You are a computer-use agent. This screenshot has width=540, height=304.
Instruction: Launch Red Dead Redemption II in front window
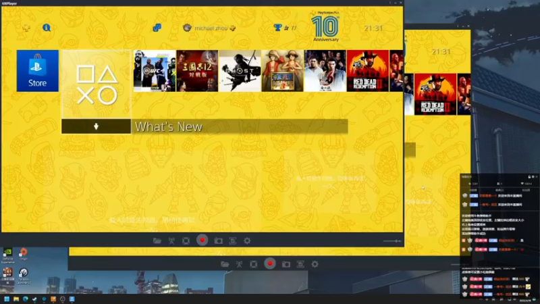368,71
